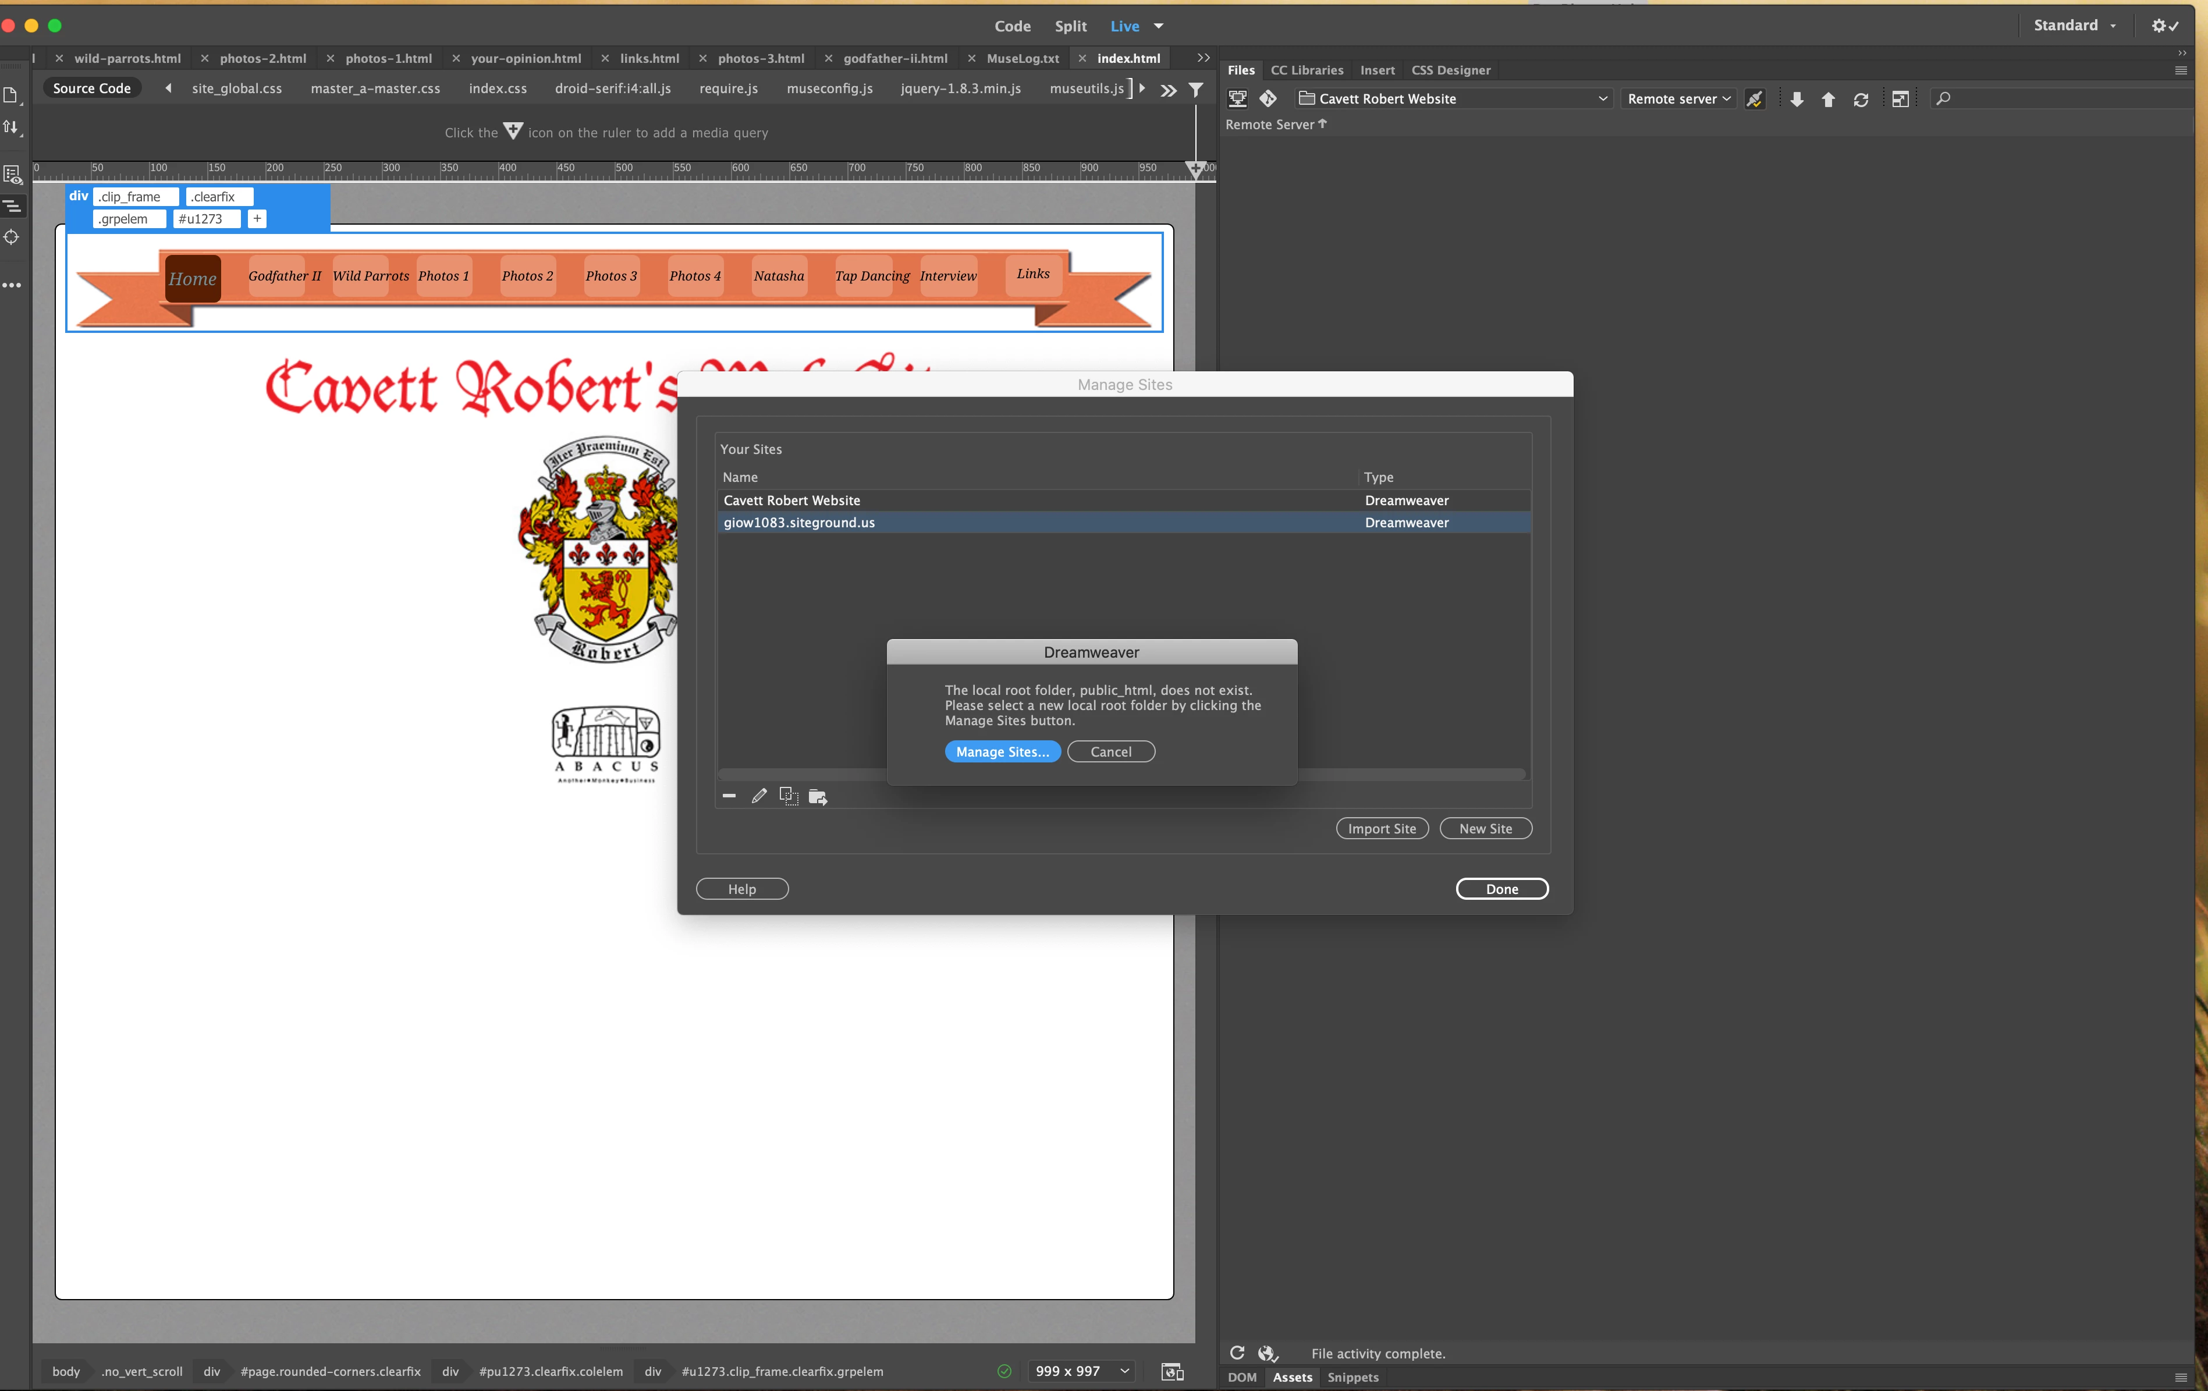This screenshot has height=1391, width=2208.
Task: Click the export site icon
Action: click(818, 797)
